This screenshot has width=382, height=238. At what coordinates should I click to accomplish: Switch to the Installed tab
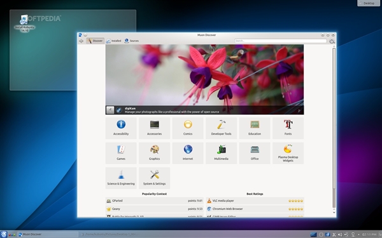(x=113, y=41)
